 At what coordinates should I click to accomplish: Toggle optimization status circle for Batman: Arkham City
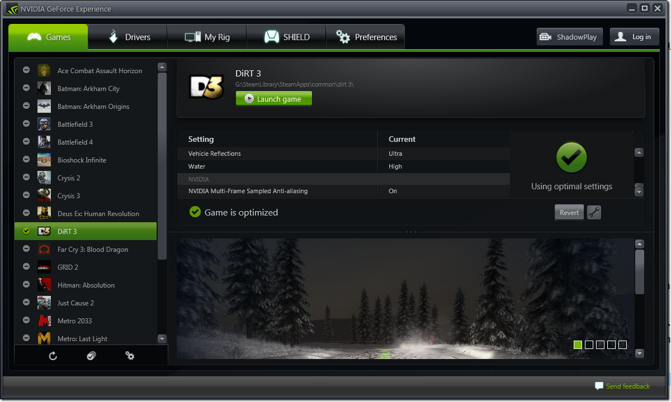tap(26, 88)
